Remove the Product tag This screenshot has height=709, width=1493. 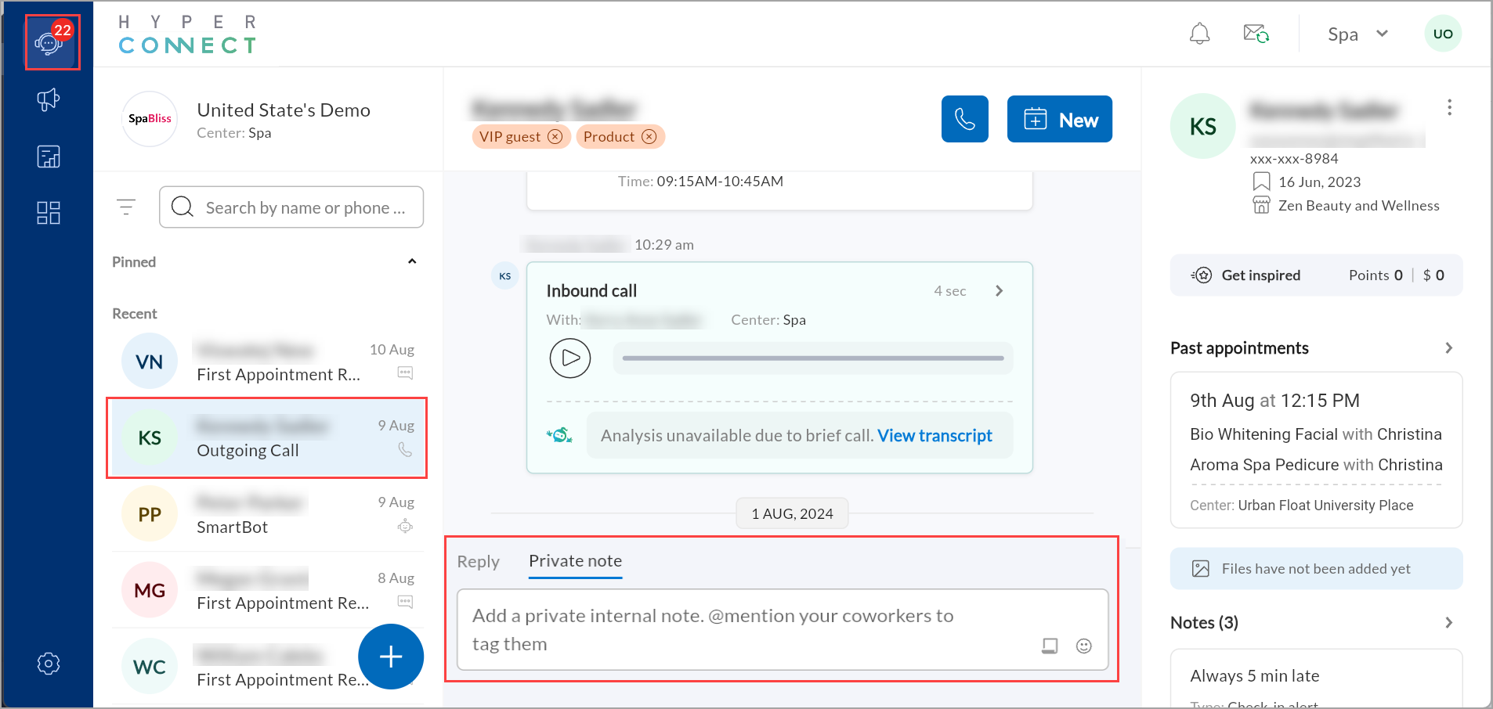649,137
